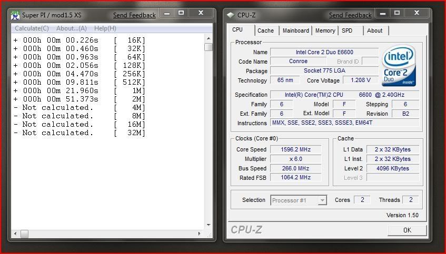Click the Instructions field MMX, SSE list
The image size is (446, 254).
coord(344,123)
